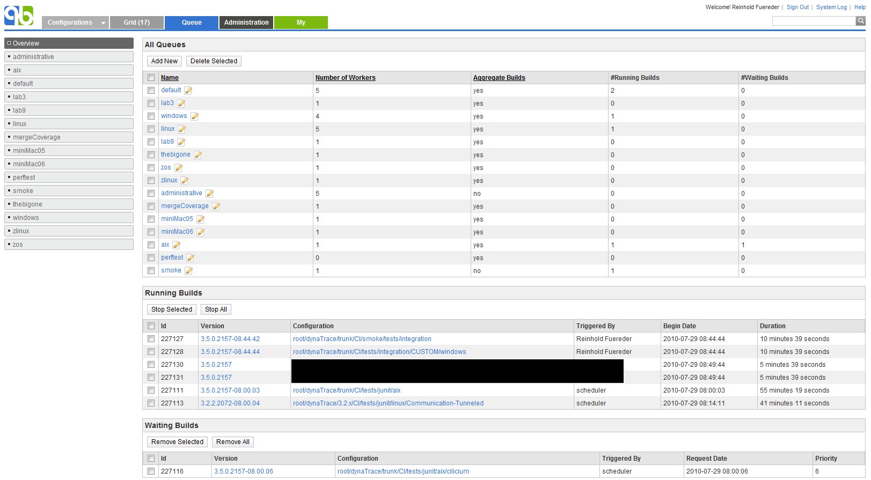Click the edit icon beside windows queue
871x480 pixels.
coord(195,116)
